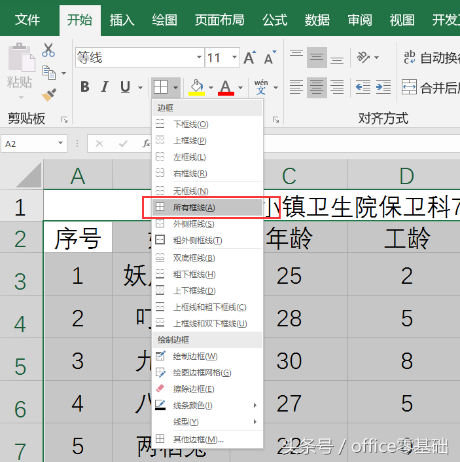This screenshot has width=460, height=462.
Task: Open the phonetic guide dropdown arrow
Action: 275,88
